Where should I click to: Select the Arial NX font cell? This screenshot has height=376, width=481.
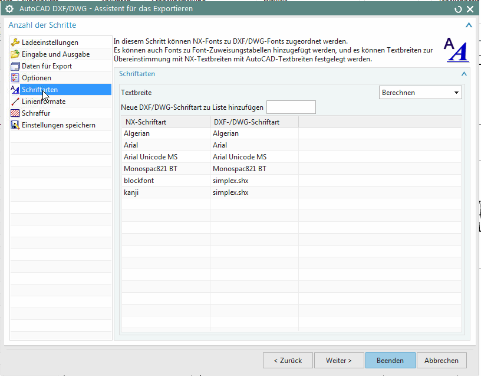(166, 145)
